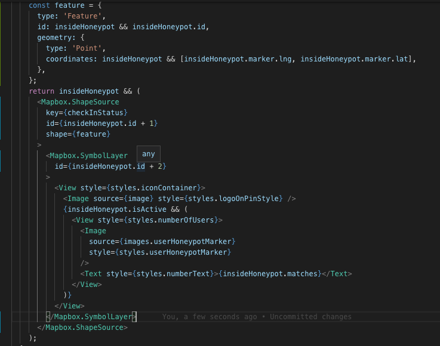Click closing '</Mapbox.SymbolLayer>' tag
This screenshot has width=440, height=346.
pos(91,317)
